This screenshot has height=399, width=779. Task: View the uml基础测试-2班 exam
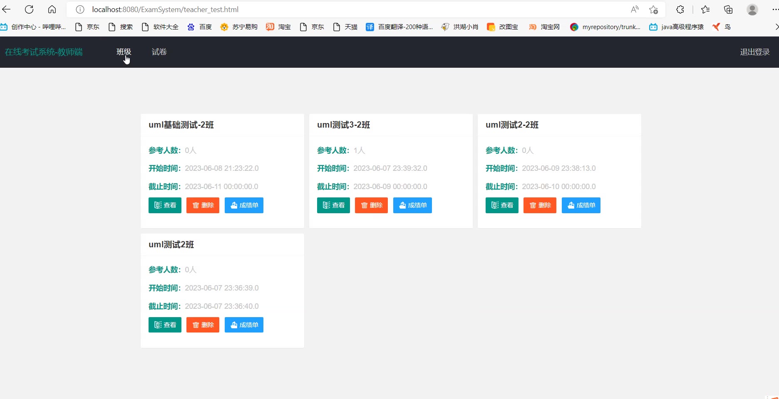coord(165,205)
